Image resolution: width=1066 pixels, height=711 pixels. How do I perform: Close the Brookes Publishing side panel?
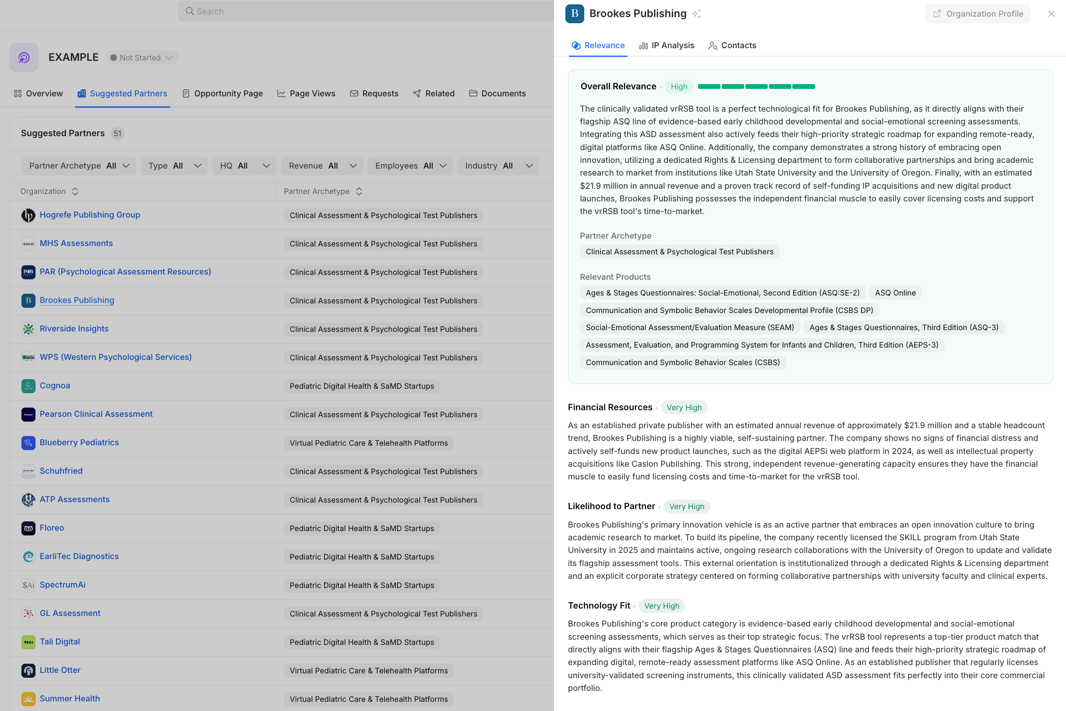tap(1051, 14)
